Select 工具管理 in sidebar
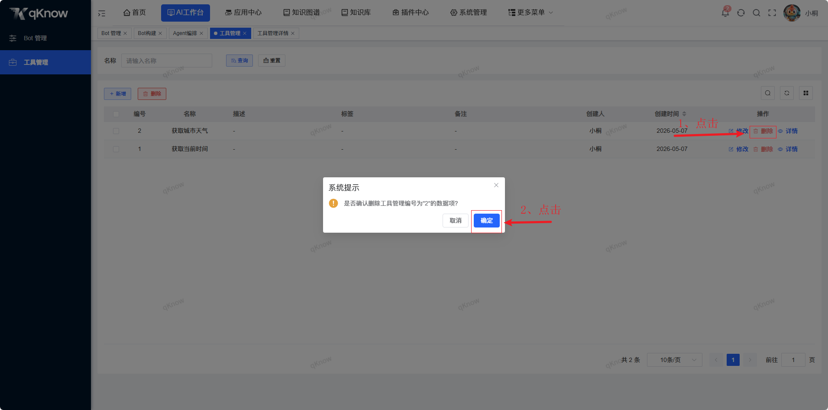The width and height of the screenshot is (828, 410). tap(45, 62)
